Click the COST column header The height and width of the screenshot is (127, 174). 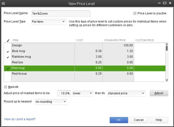[x=80, y=40]
